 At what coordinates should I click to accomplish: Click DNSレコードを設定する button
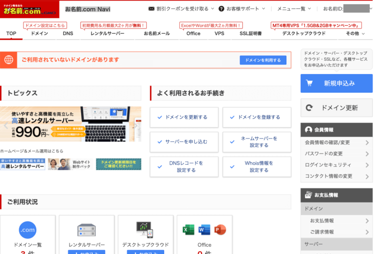coord(184,167)
